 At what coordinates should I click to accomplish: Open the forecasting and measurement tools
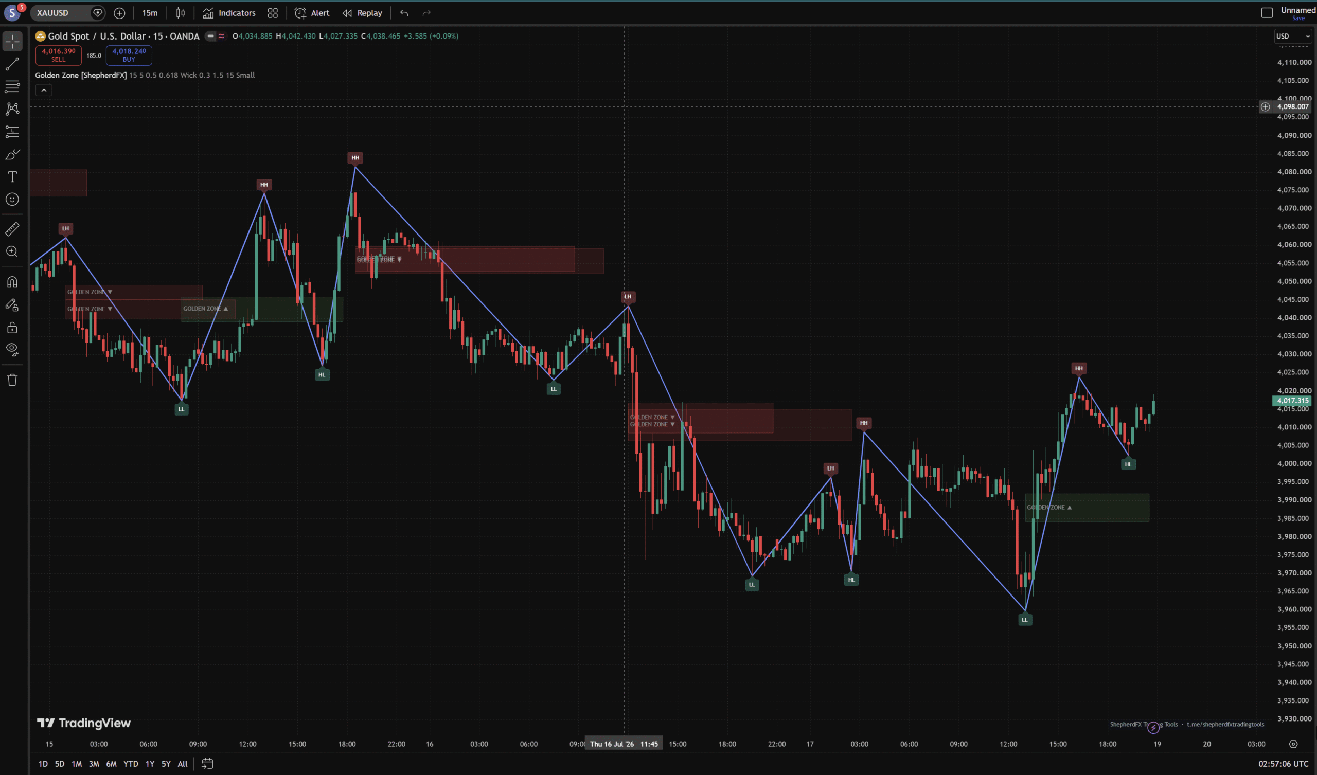pos(12,131)
